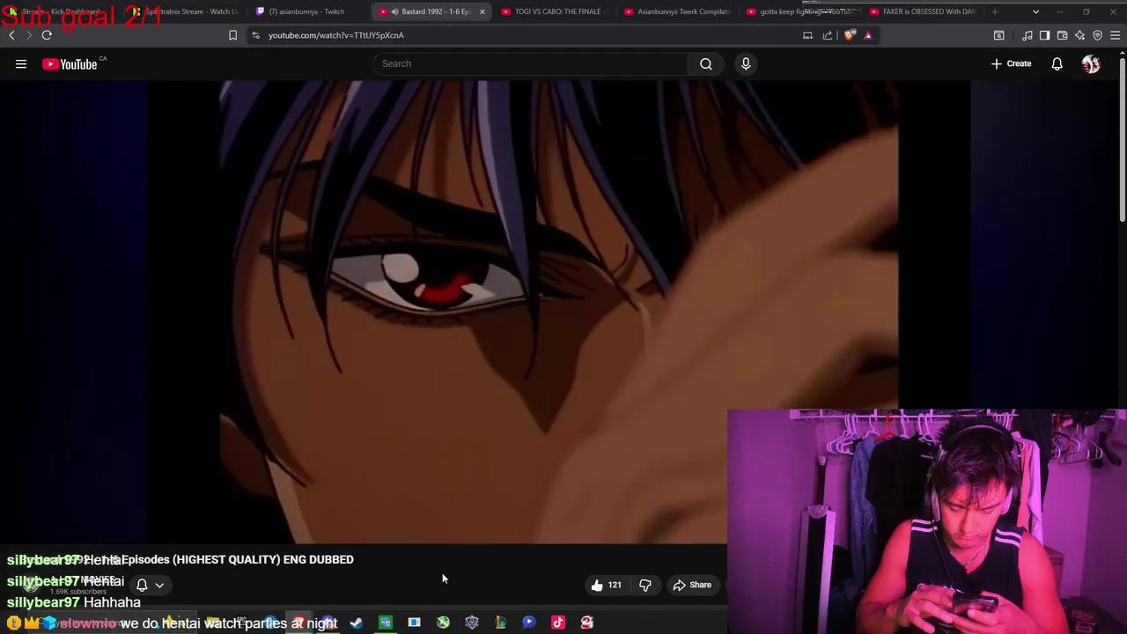The width and height of the screenshot is (1127, 634).
Task: Open the Brave Wallet icon
Action: click(1062, 35)
